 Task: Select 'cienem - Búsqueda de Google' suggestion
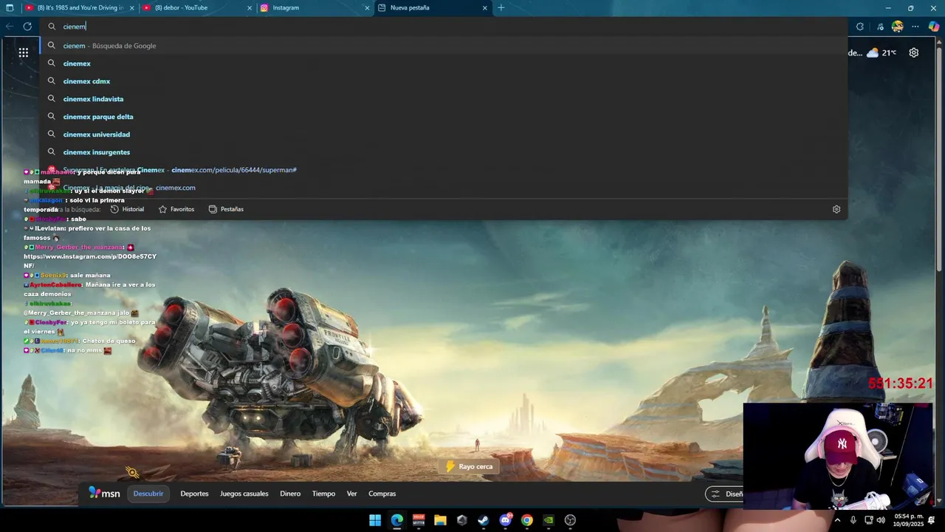[x=443, y=46]
